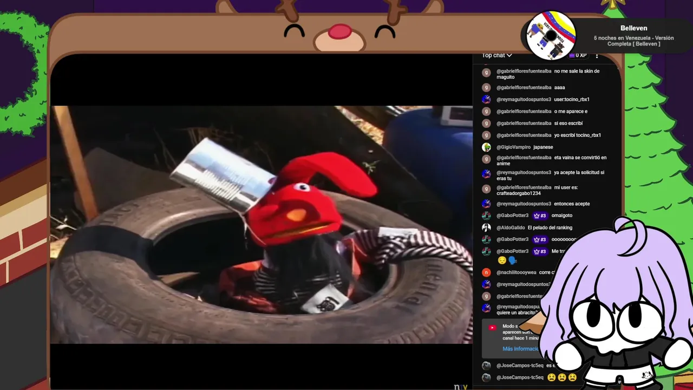Click the avatar beside 'si eso escribí'
The width and height of the screenshot is (693, 390).
click(x=486, y=123)
